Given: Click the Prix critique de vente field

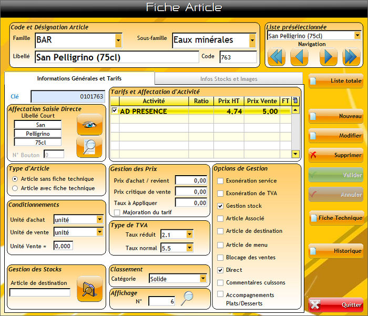Looking at the screenshot, I should pos(191,191).
